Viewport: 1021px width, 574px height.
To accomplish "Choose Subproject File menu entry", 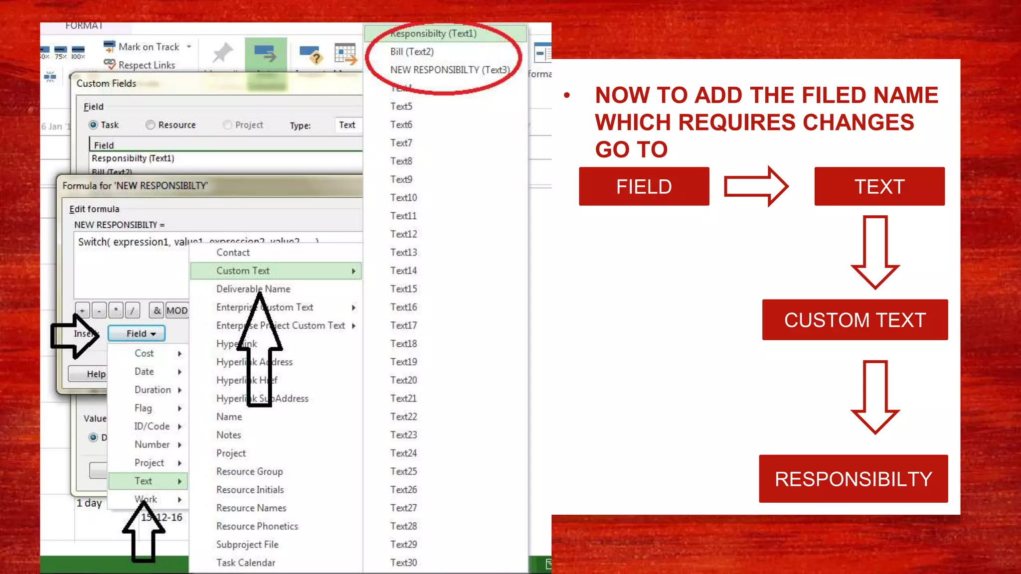I will point(276,545).
